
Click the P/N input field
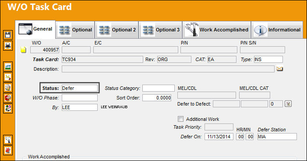click(x=209, y=50)
